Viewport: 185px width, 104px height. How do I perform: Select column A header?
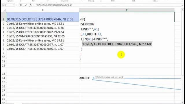[x=42, y=10]
